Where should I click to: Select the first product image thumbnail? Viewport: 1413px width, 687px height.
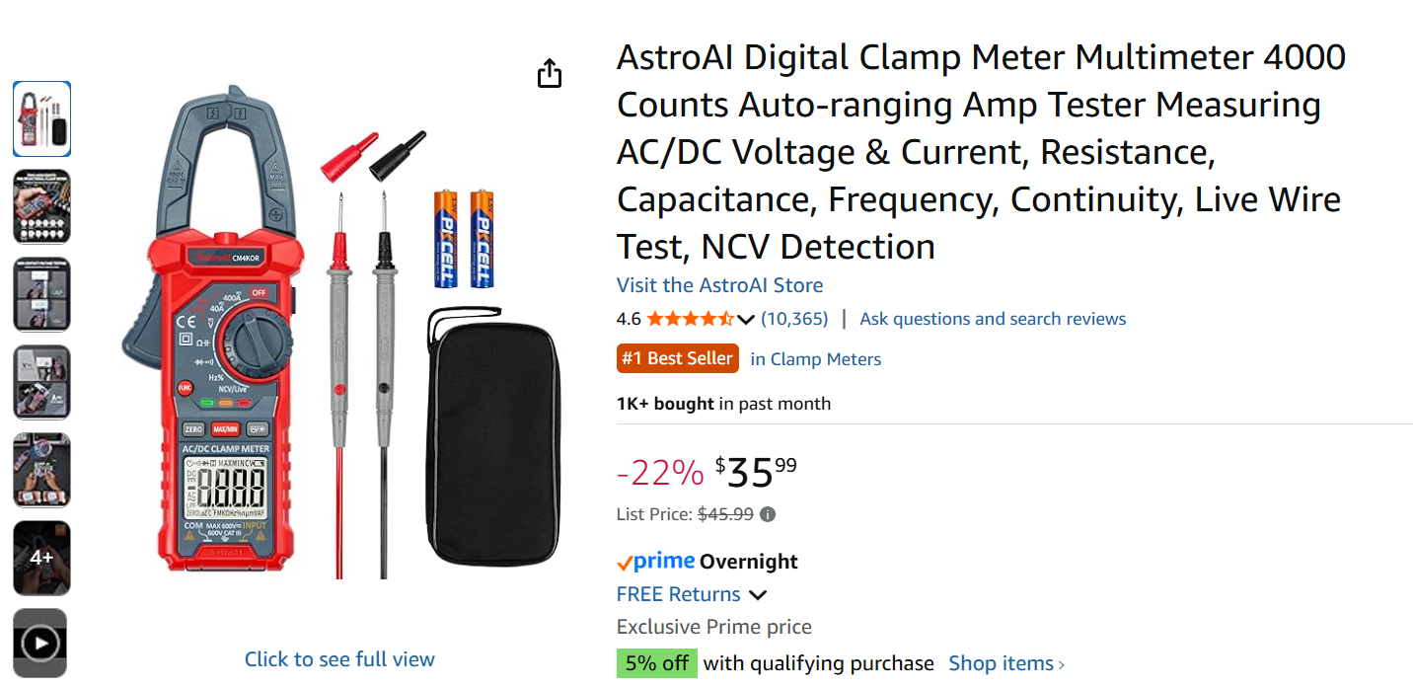[41, 118]
